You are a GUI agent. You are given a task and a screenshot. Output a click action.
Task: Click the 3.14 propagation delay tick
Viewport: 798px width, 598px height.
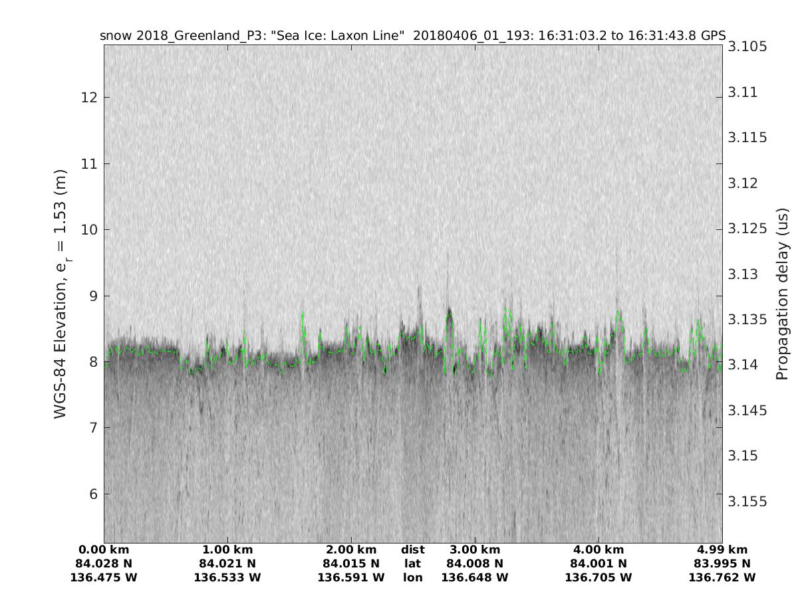click(745, 365)
